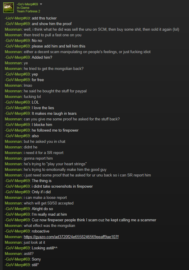Click the "fucking lol" message by Moonman

point(32,96)
